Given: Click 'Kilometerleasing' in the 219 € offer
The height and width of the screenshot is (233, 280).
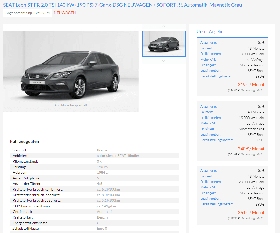Looking at the screenshot, I should pyautogui.click(x=252, y=65).
